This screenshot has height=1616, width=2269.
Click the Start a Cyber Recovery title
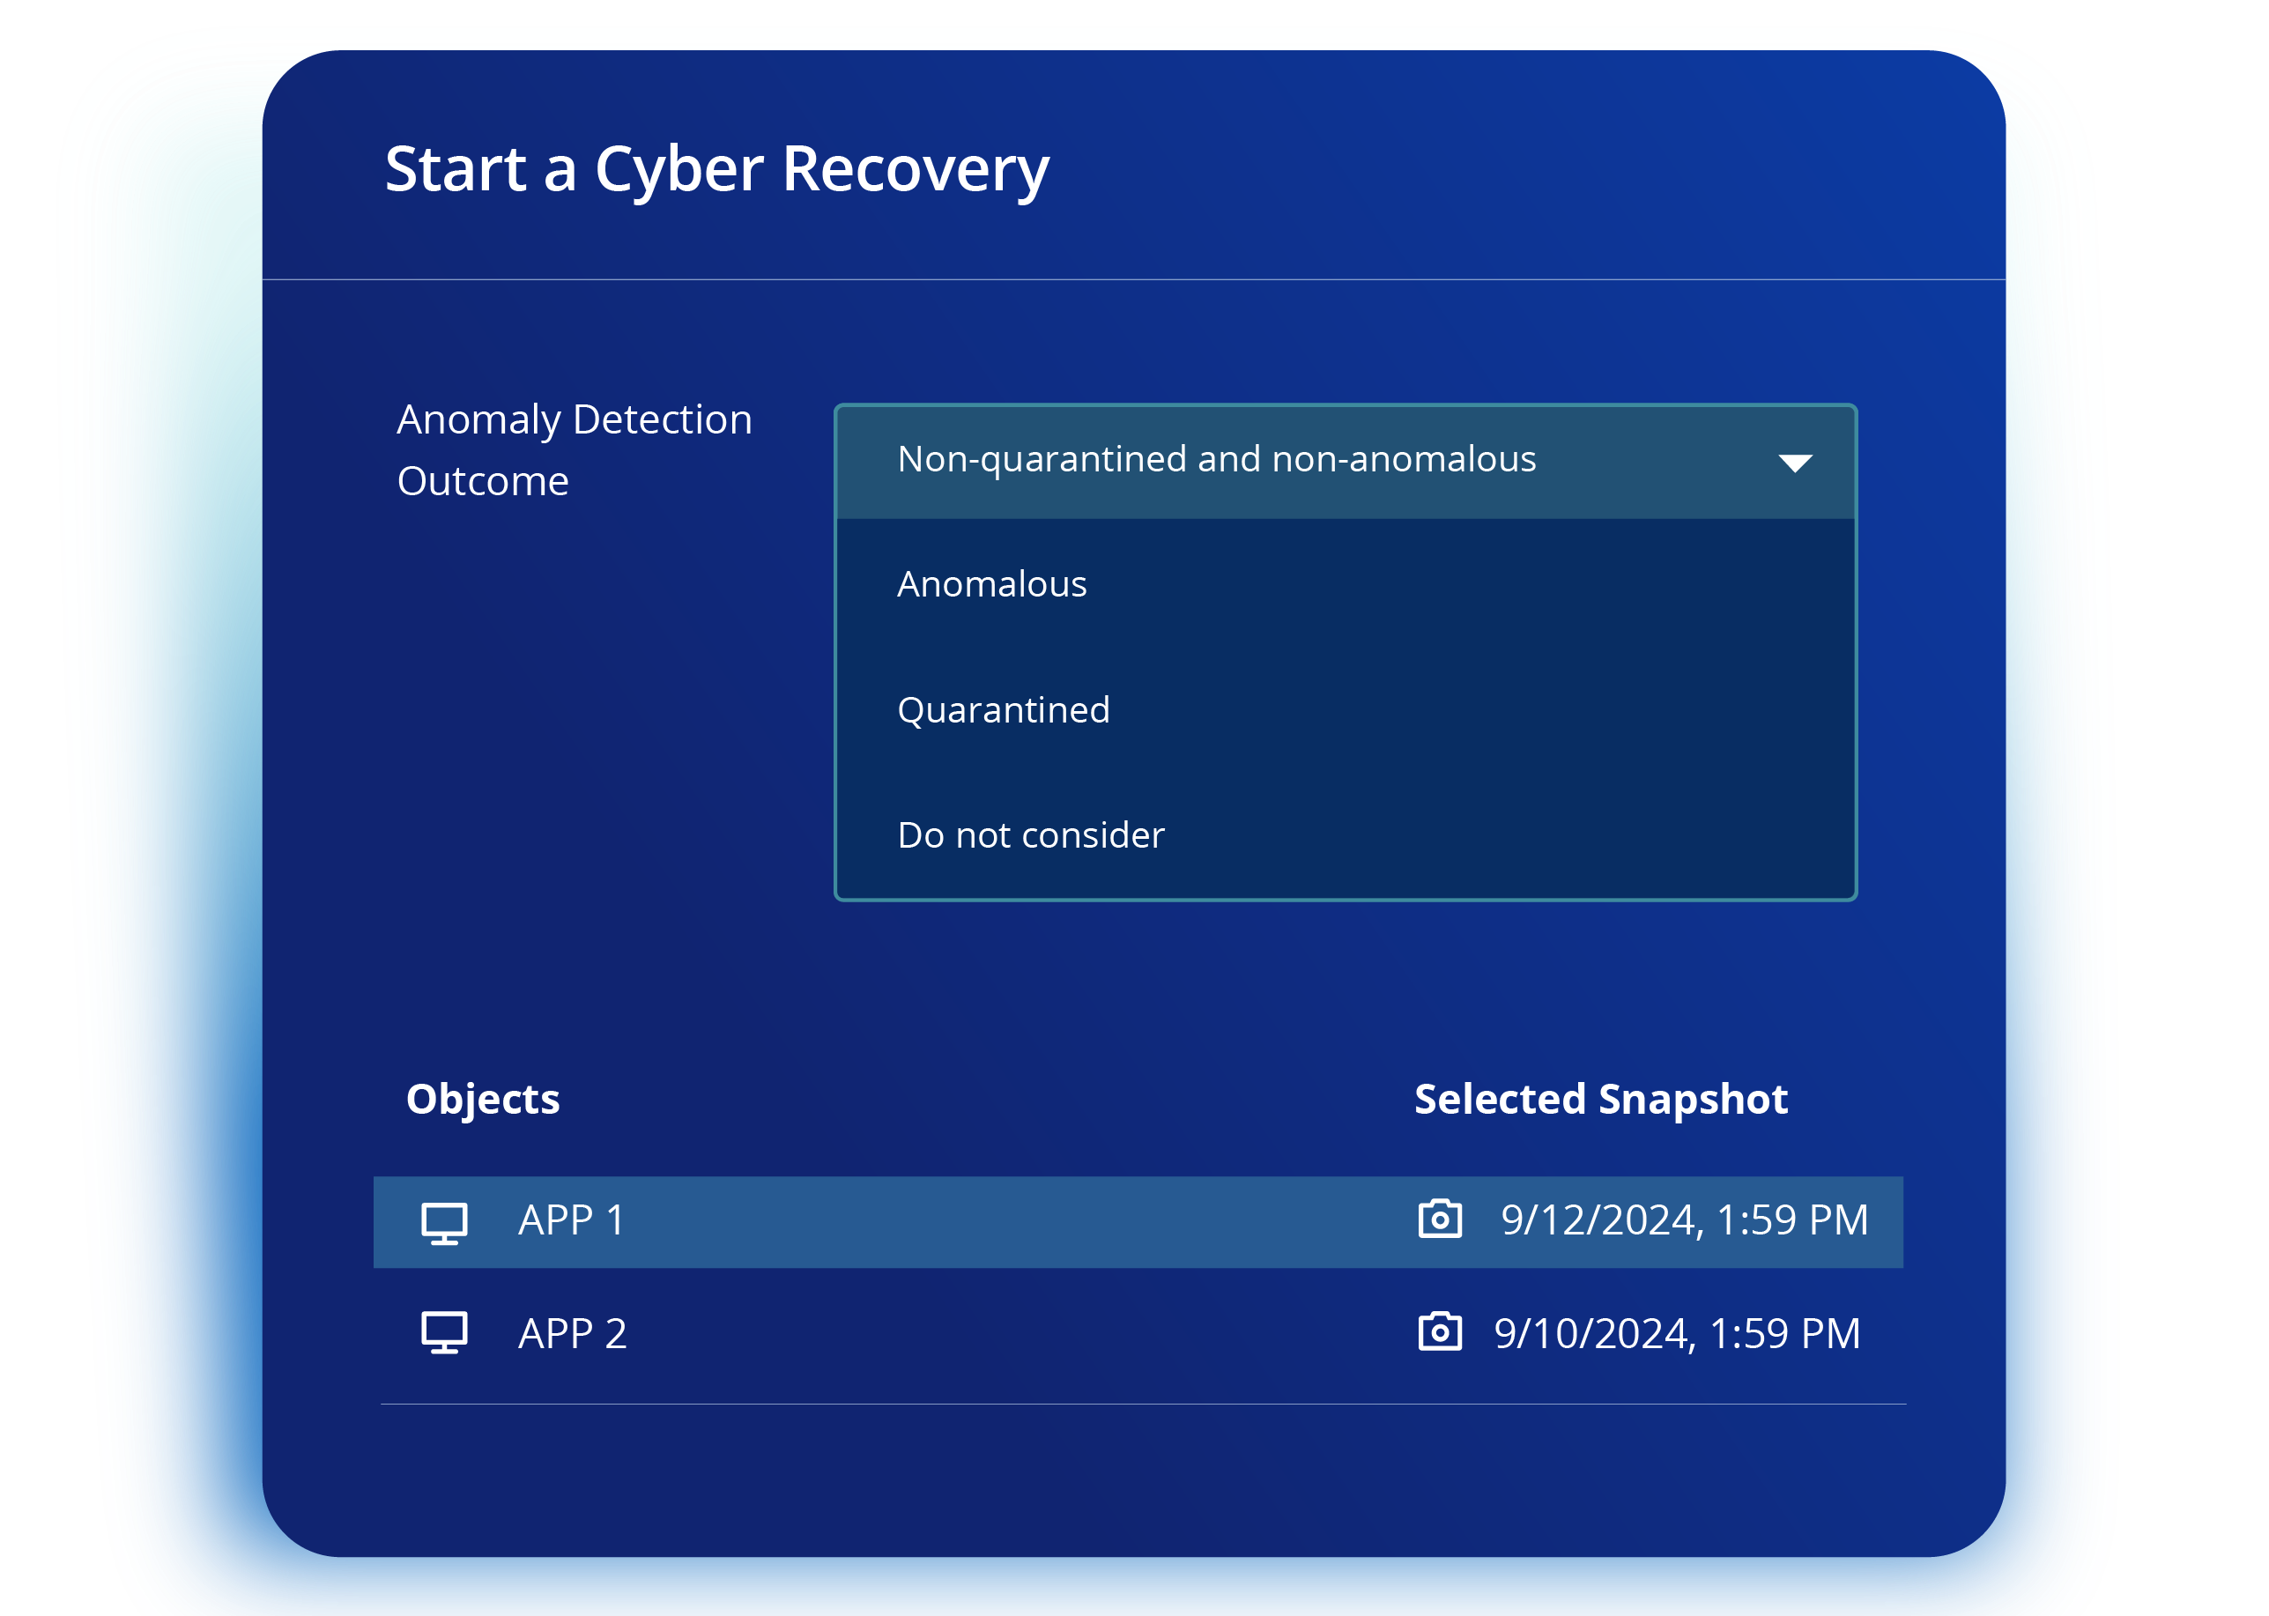point(716,169)
